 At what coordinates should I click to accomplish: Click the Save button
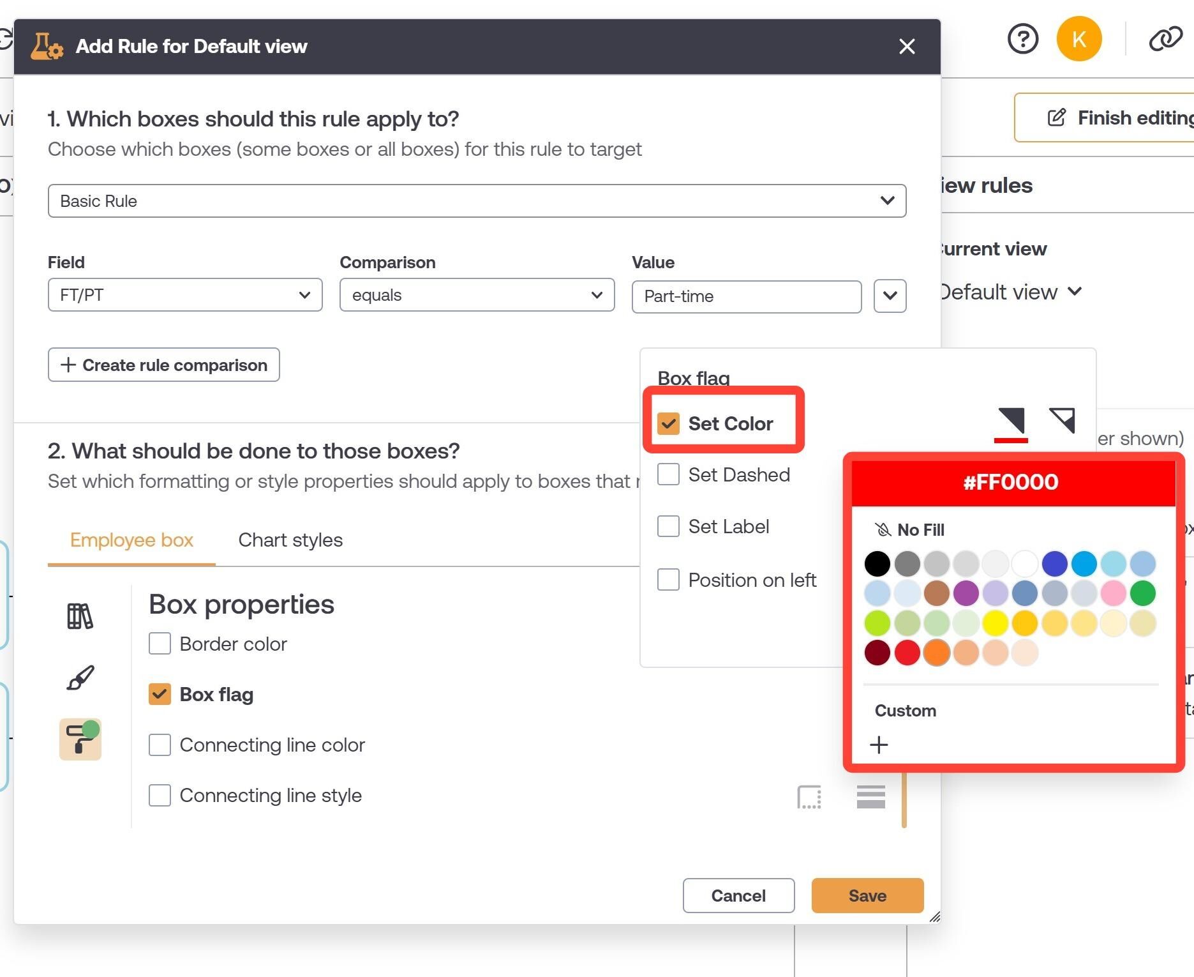click(x=867, y=896)
